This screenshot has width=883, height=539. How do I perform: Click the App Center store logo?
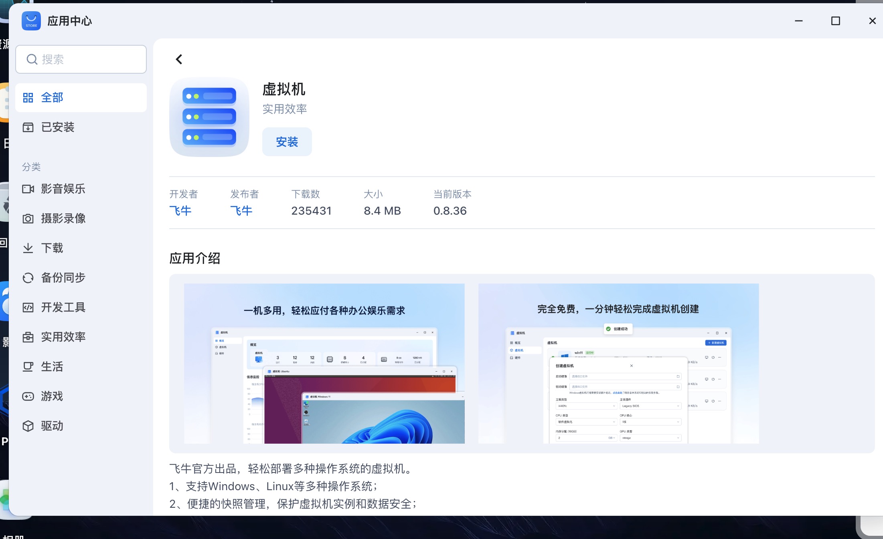point(31,21)
